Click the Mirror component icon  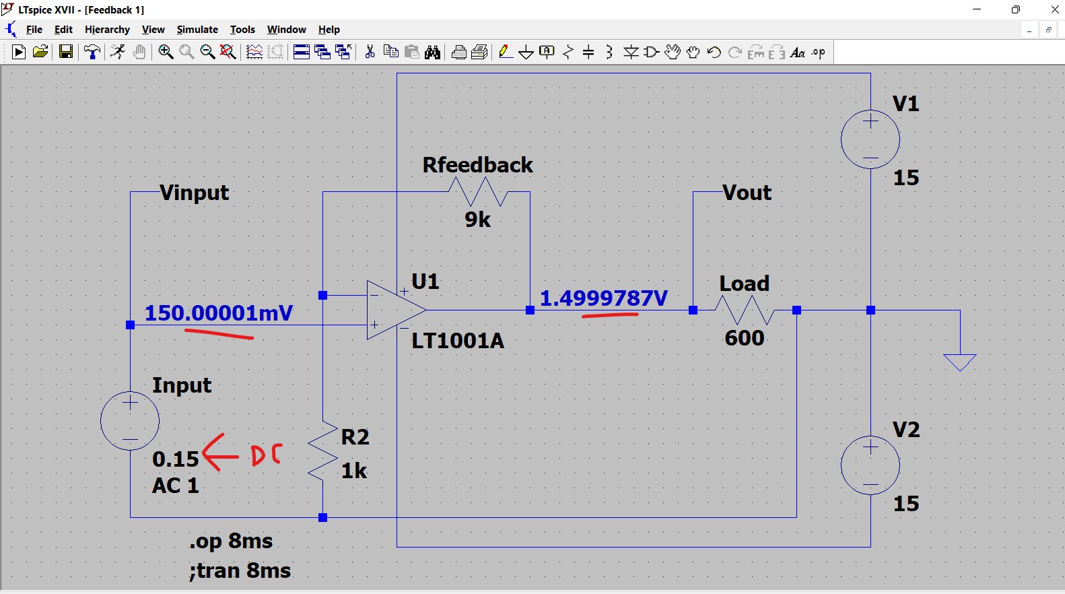coord(777,52)
